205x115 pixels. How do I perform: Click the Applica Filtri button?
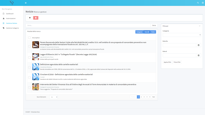(167, 62)
